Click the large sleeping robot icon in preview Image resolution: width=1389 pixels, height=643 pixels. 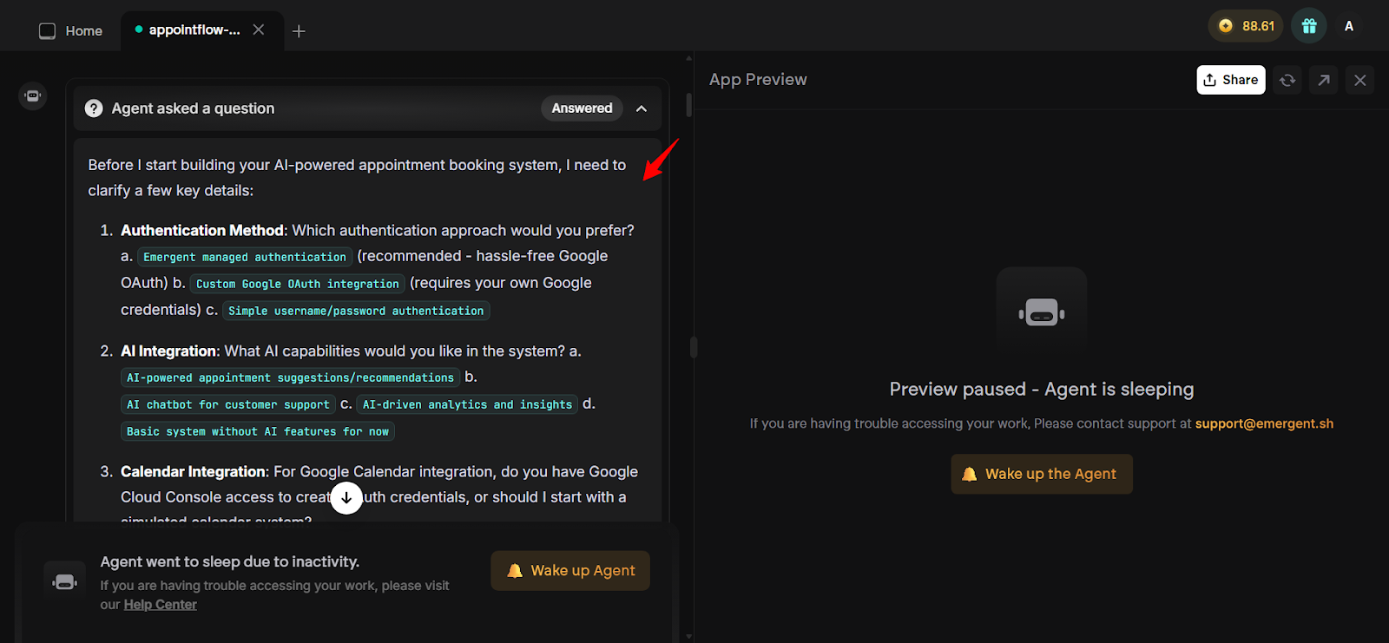point(1042,312)
